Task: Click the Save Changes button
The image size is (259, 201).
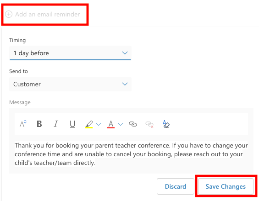Action: pyautogui.click(x=226, y=186)
